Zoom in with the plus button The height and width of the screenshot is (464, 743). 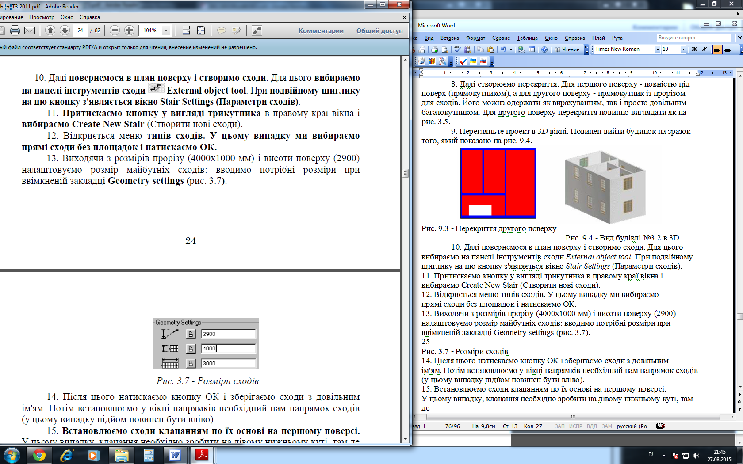[x=129, y=30]
